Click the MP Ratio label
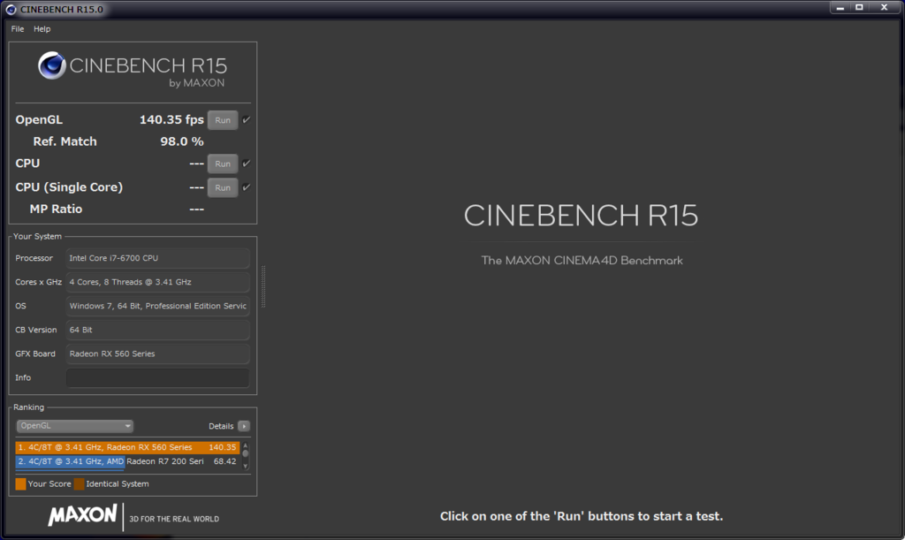The width and height of the screenshot is (905, 540). [x=56, y=209]
